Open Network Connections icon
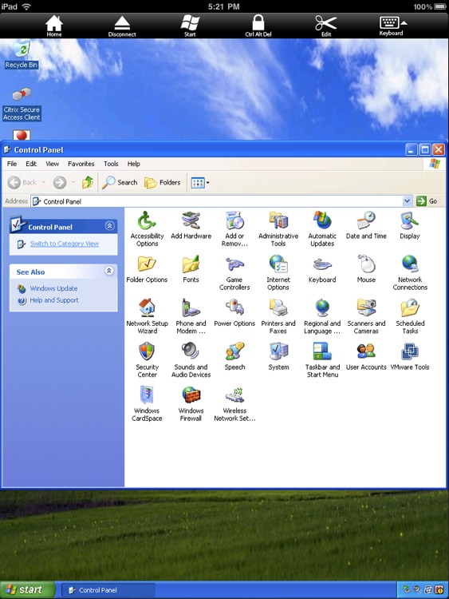This screenshot has width=449, height=599. (x=410, y=272)
